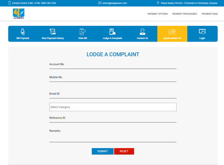Click the View Payment History document icon
Viewport: 224px width, 165px height.
click(53, 31)
